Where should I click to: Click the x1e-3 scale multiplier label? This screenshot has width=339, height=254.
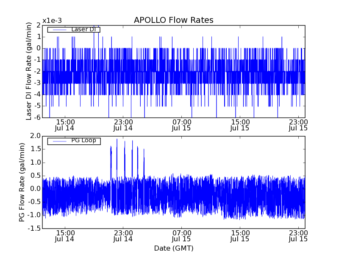pos(52,21)
